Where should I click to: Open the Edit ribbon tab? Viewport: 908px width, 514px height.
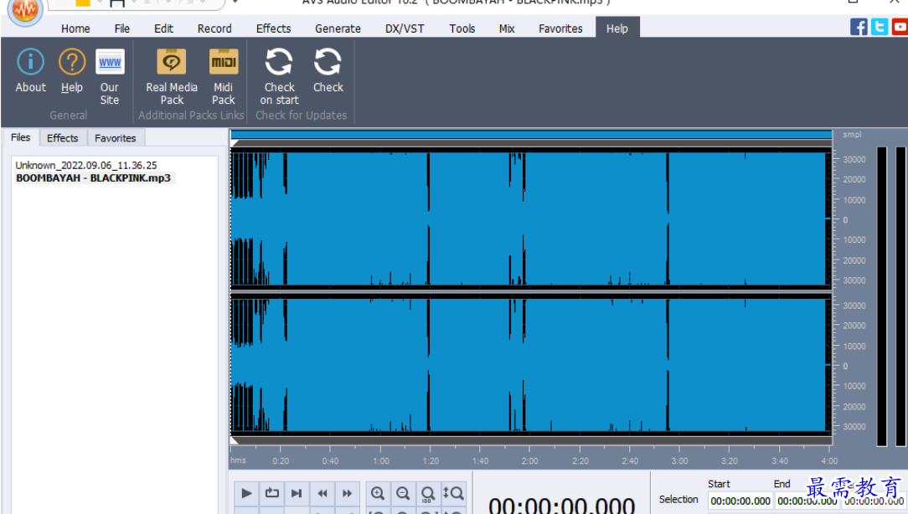pos(163,28)
